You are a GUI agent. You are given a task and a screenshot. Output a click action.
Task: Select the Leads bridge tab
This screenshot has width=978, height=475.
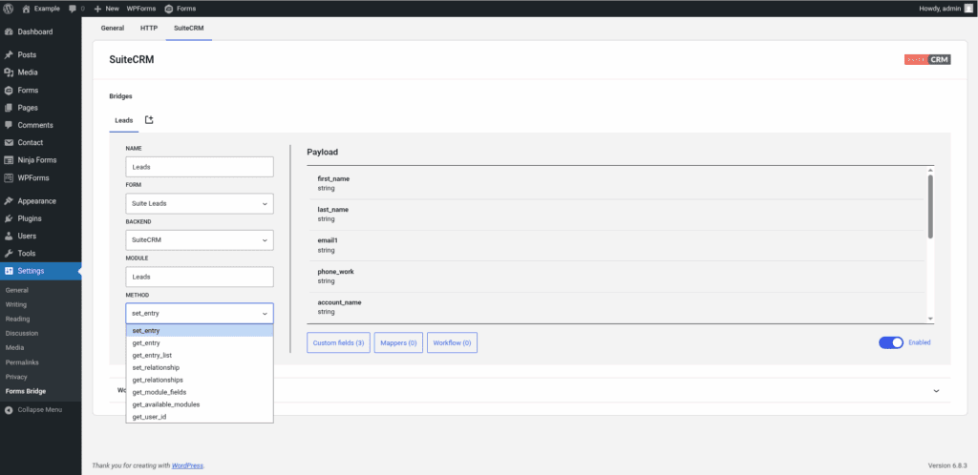124,120
